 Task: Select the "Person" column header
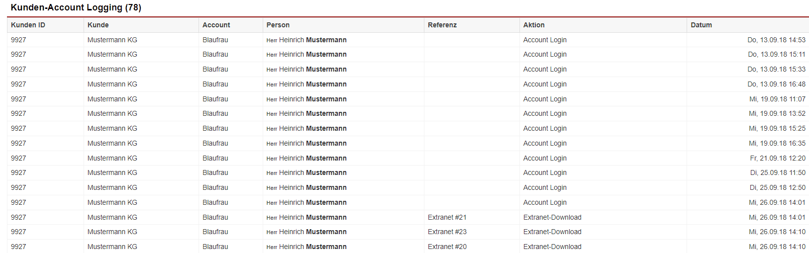pyautogui.click(x=278, y=25)
